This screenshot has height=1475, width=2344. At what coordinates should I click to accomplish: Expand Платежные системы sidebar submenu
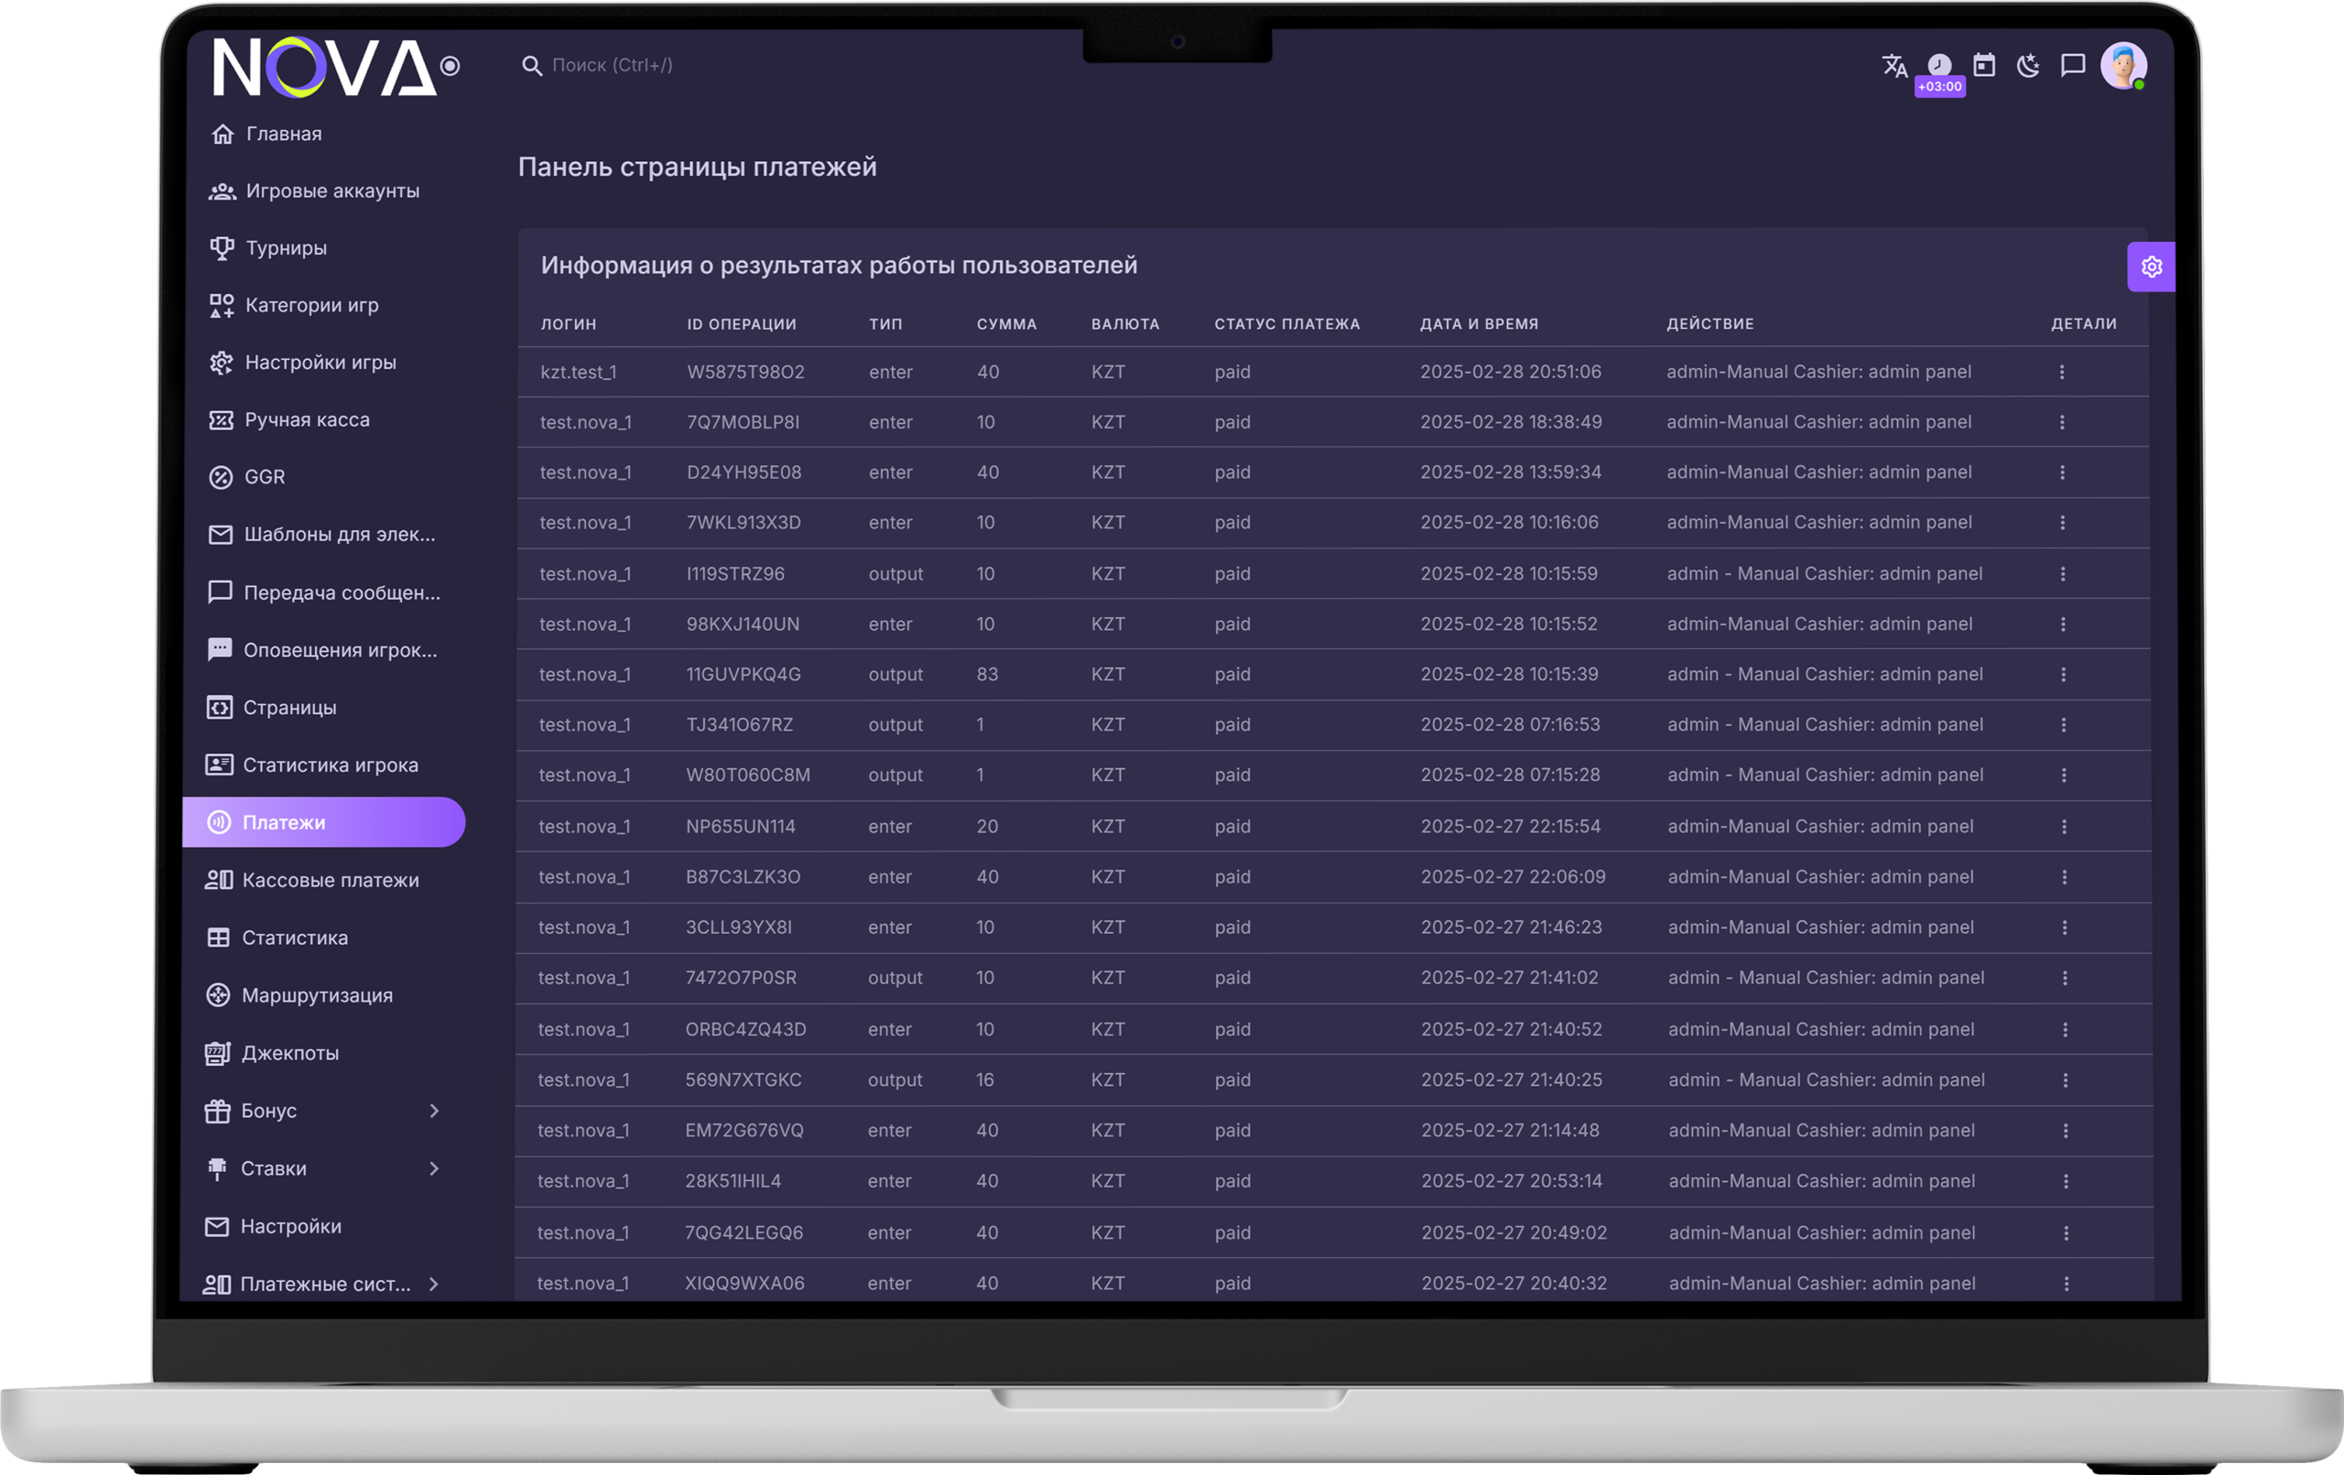tap(434, 1285)
